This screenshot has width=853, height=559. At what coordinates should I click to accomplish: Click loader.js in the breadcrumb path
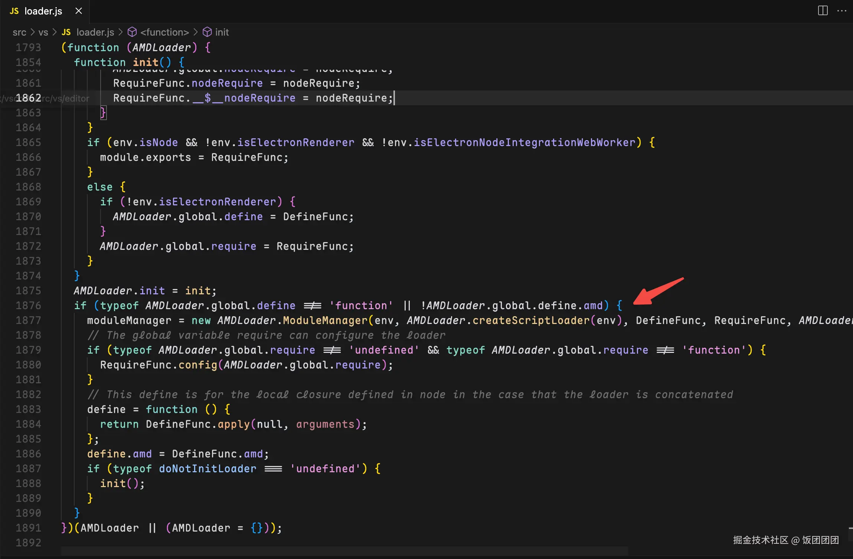point(95,32)
